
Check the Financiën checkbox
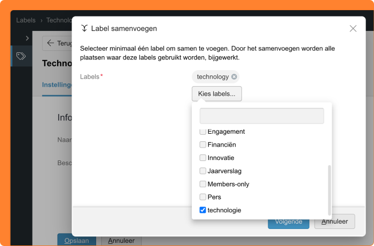click(x=202, y=144)
